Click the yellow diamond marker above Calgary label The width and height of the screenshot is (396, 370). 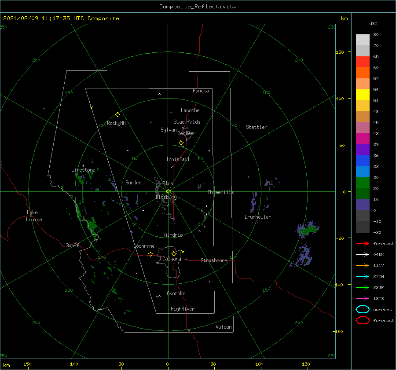click(x=174, y=253)
